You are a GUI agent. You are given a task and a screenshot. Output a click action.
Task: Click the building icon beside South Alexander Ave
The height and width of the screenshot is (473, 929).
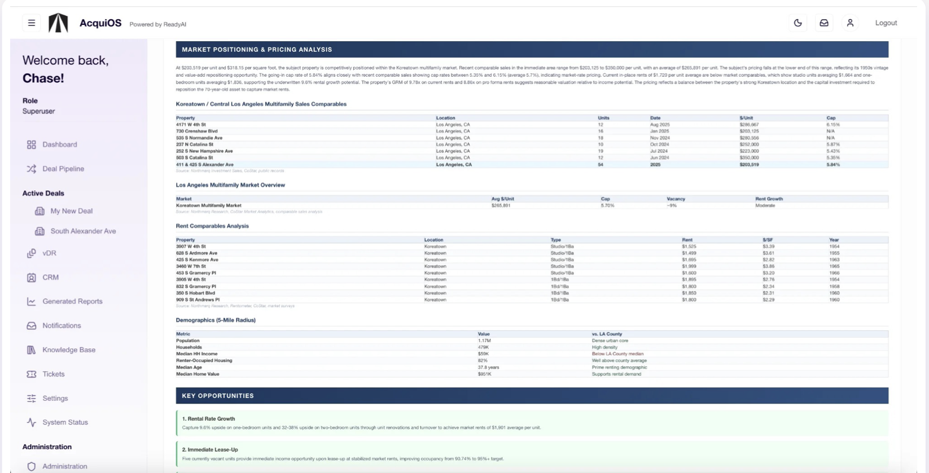coord(40,231)
